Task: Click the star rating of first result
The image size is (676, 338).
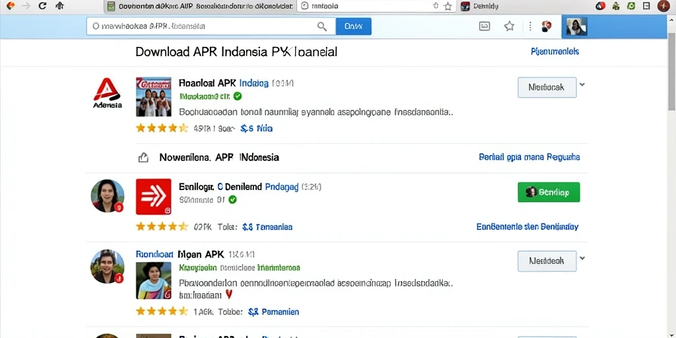Action: (162, 128)
